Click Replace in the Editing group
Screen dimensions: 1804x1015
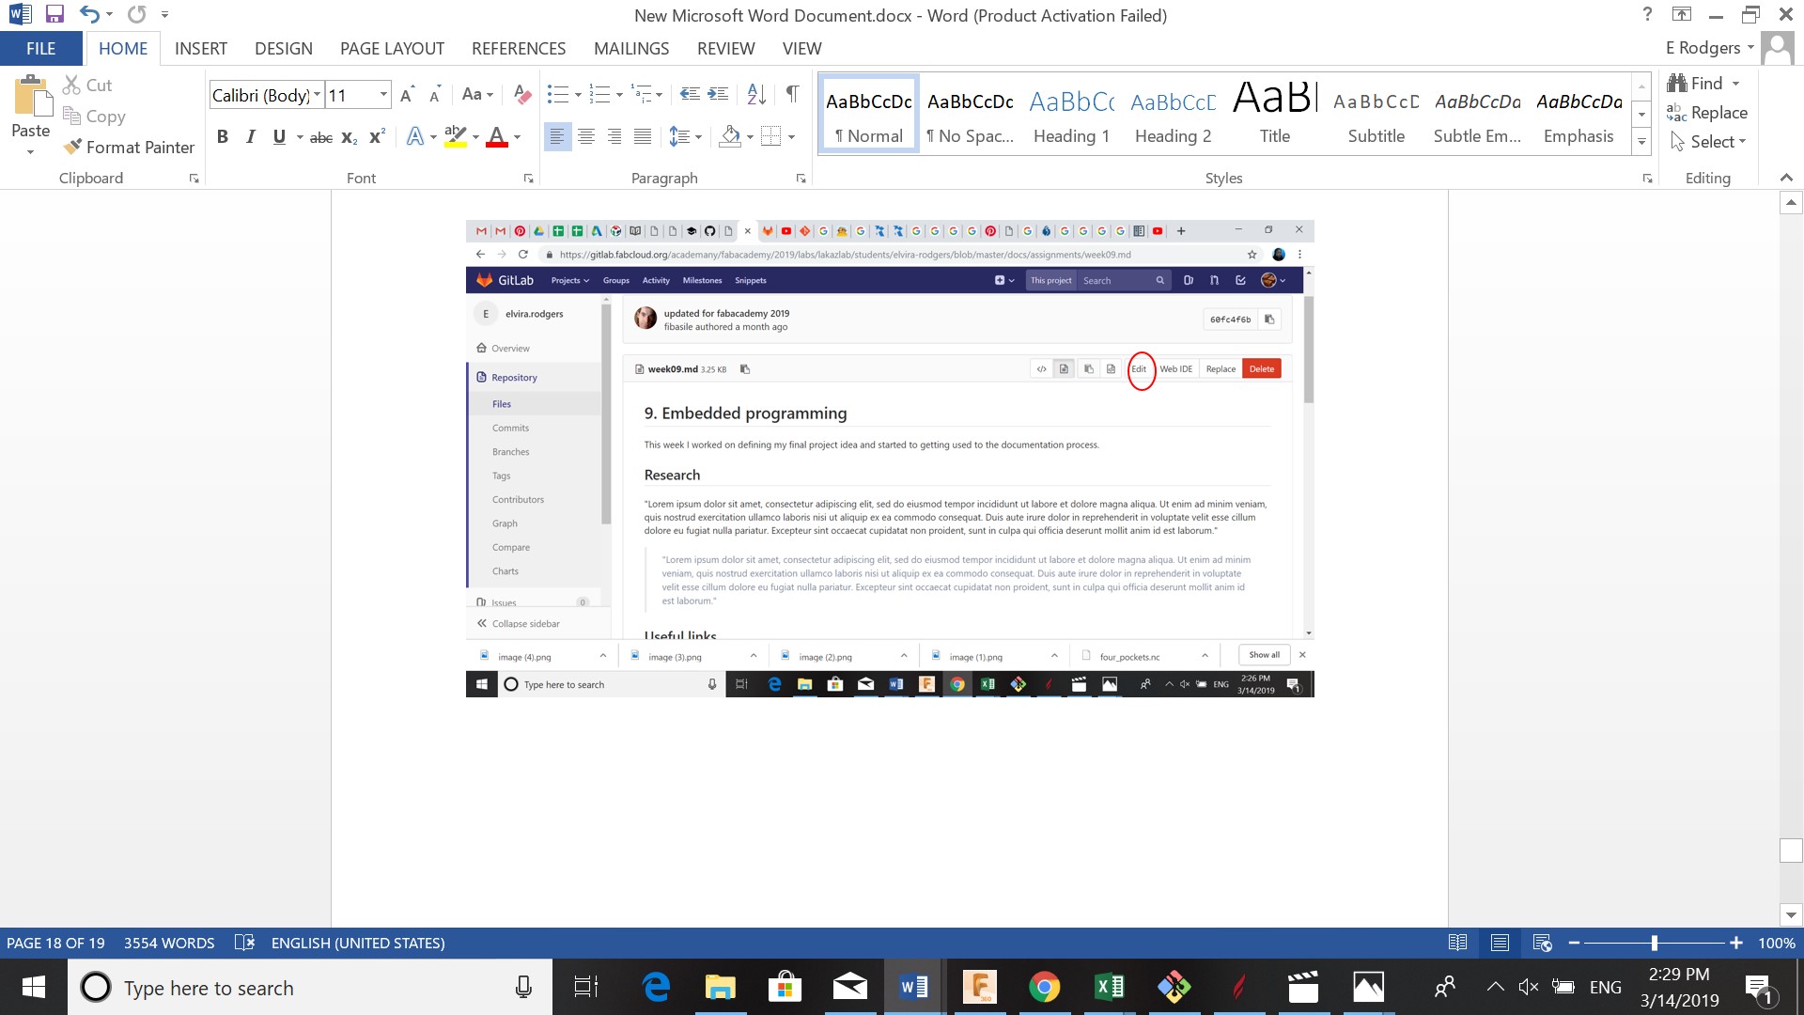(x=1707, y=113)
